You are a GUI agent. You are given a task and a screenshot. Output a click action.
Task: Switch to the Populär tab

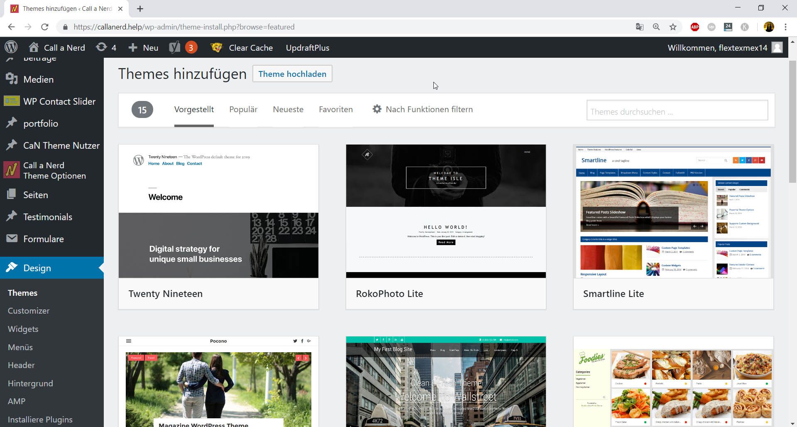tap(243, 109)
